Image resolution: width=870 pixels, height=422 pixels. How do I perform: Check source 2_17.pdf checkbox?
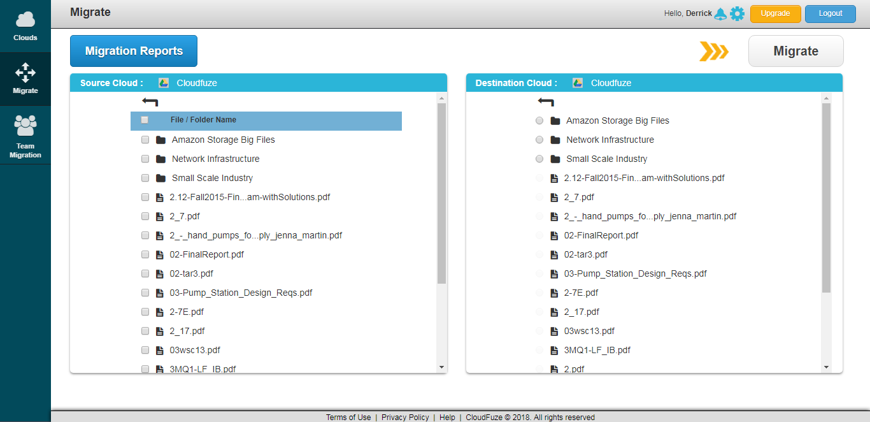point(145,331)
